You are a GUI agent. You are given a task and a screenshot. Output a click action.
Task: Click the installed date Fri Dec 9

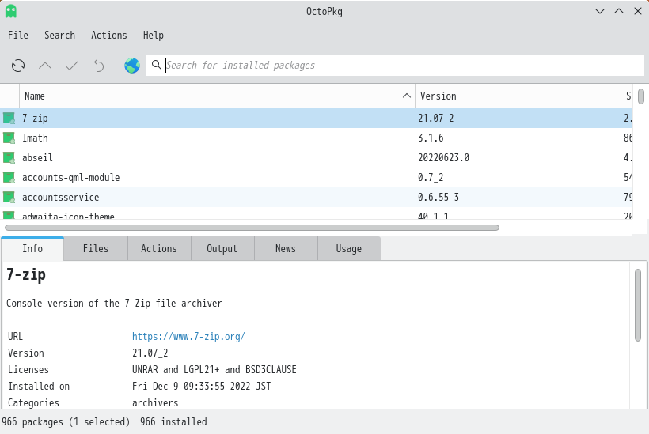click(201, 386)
